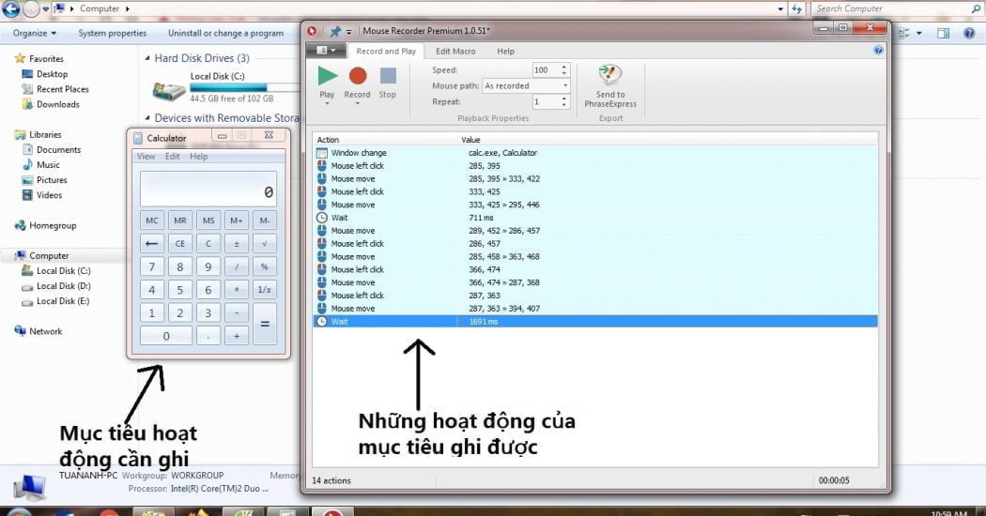Open dropdown arrow under Play button
Viewport: 986px width, 516px height.
327,104
